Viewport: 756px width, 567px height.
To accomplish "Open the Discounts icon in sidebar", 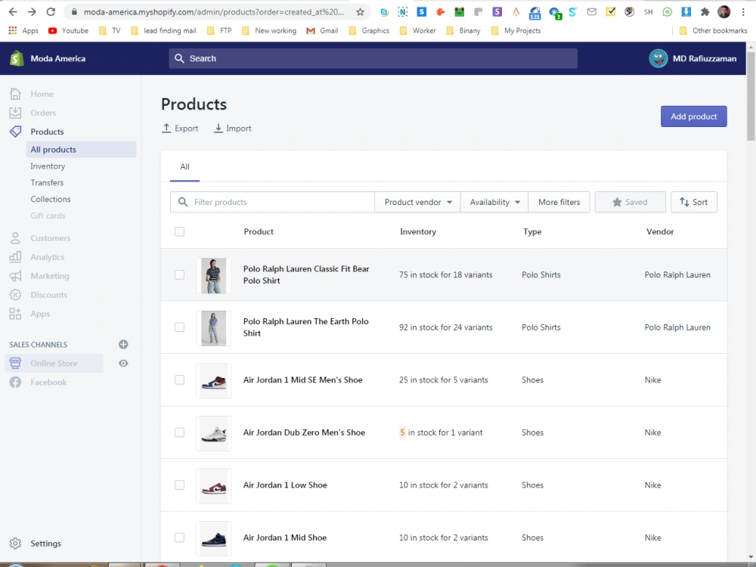I will coord(15,295).
